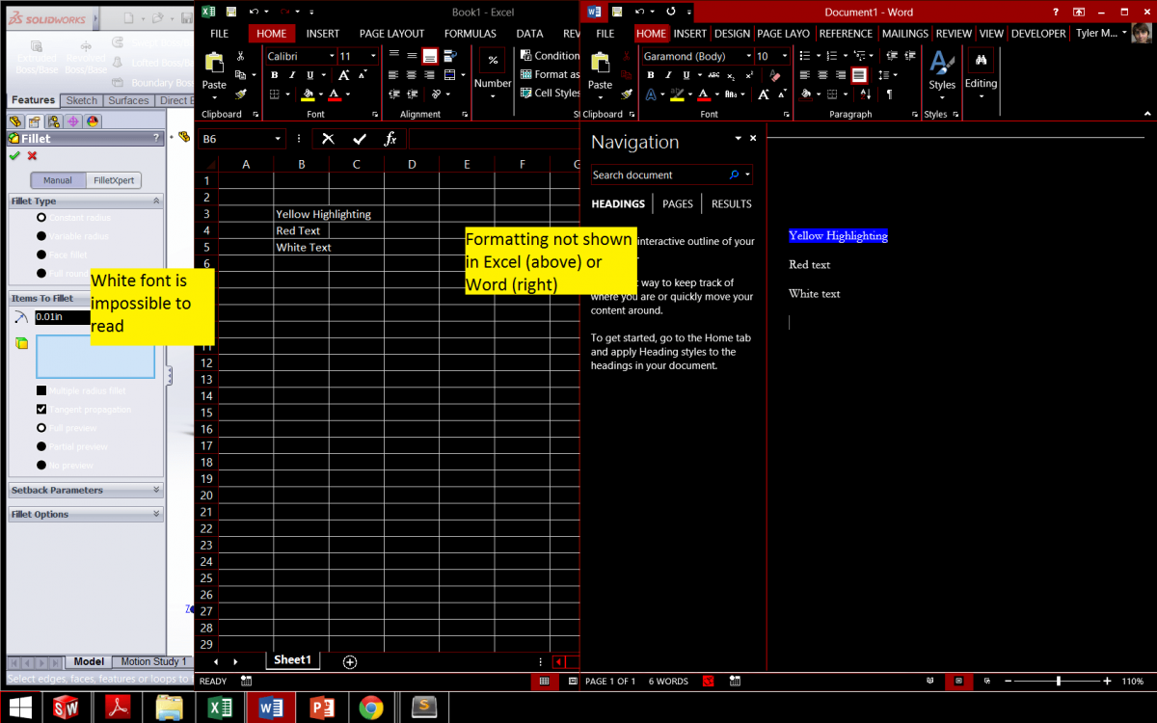
Task: Select the Partial preview radio button
Action: tap(41, 446)
